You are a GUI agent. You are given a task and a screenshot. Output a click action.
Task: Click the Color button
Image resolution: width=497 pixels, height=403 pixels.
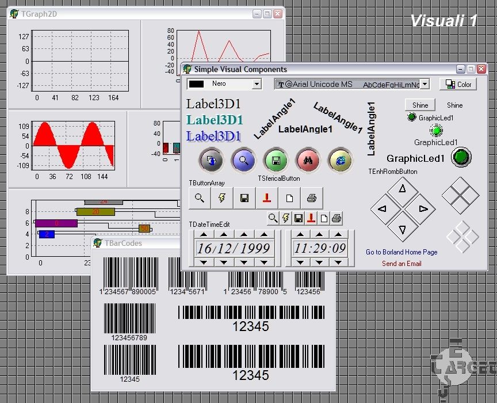click(x=458, y=84)
